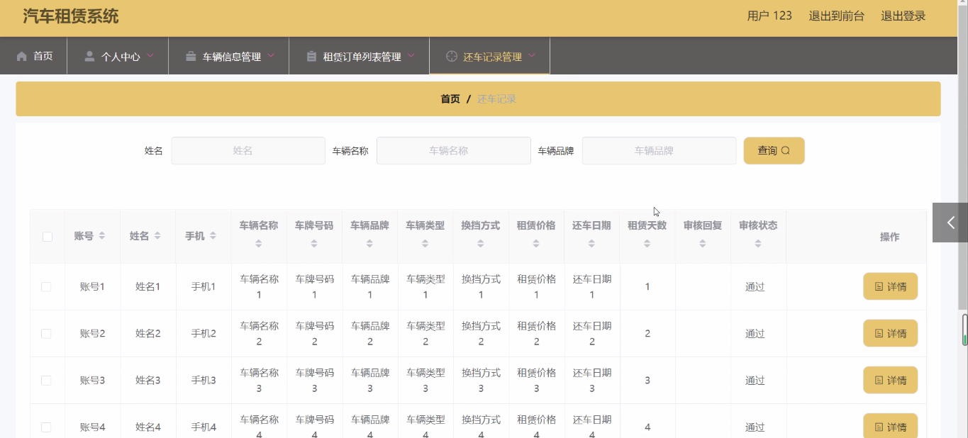968x438 pixels.
Task: Click the sort arrows in 姓名 column header
Action: [x=157, y=236]
